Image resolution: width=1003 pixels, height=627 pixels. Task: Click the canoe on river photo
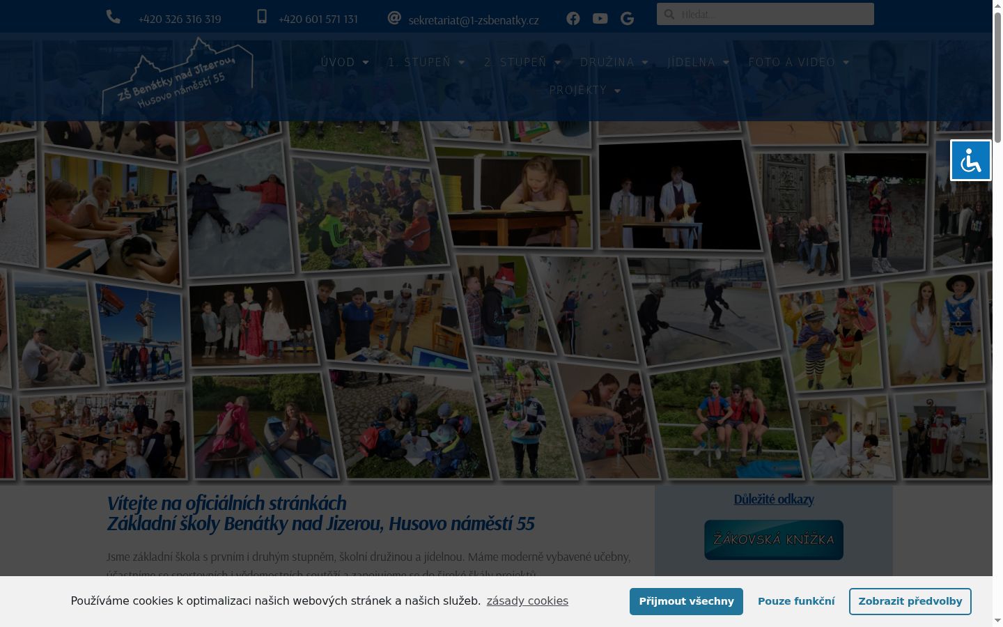(x=265, y=426)
